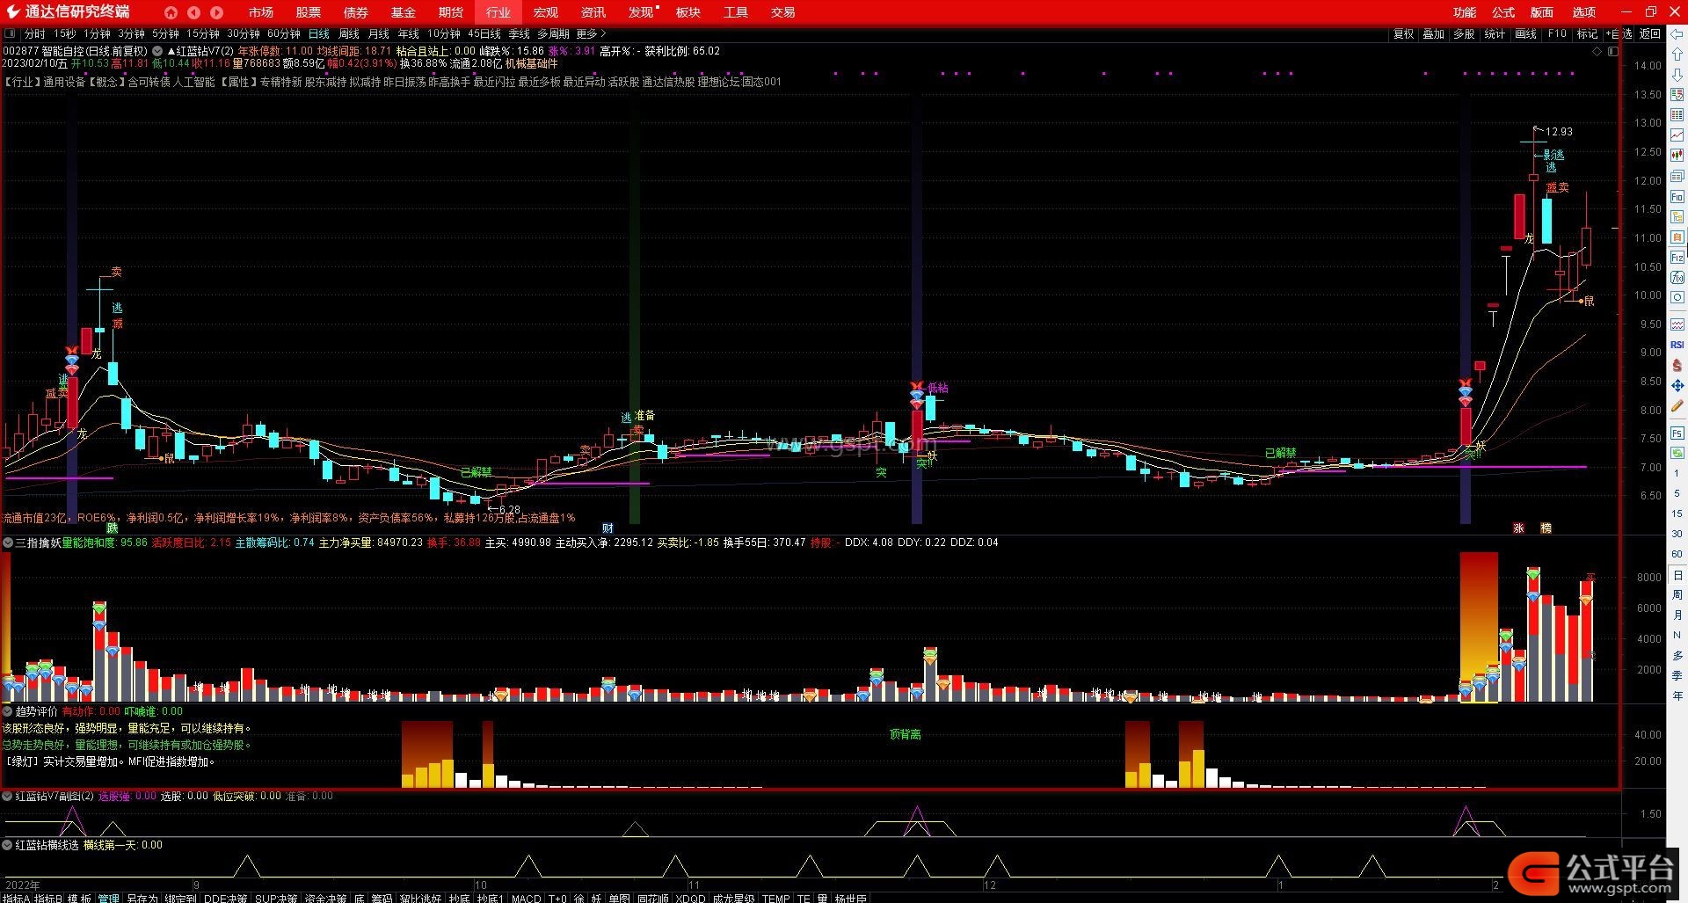The image size is (1688, 903).
Task: Open the 市场 menu
Action: [260, 12]
